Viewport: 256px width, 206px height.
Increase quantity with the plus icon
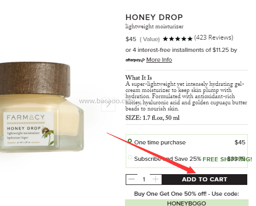coord(155,179)
